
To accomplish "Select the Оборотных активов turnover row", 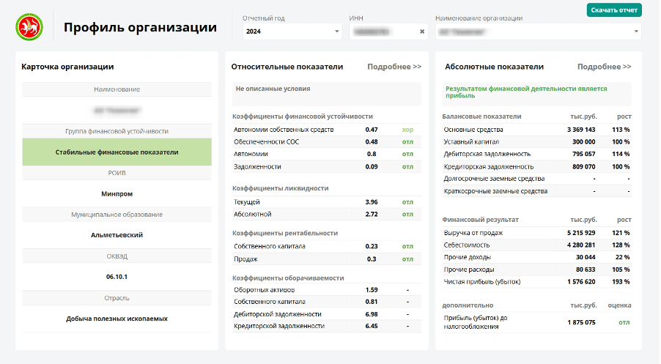I will pos(327,290).
